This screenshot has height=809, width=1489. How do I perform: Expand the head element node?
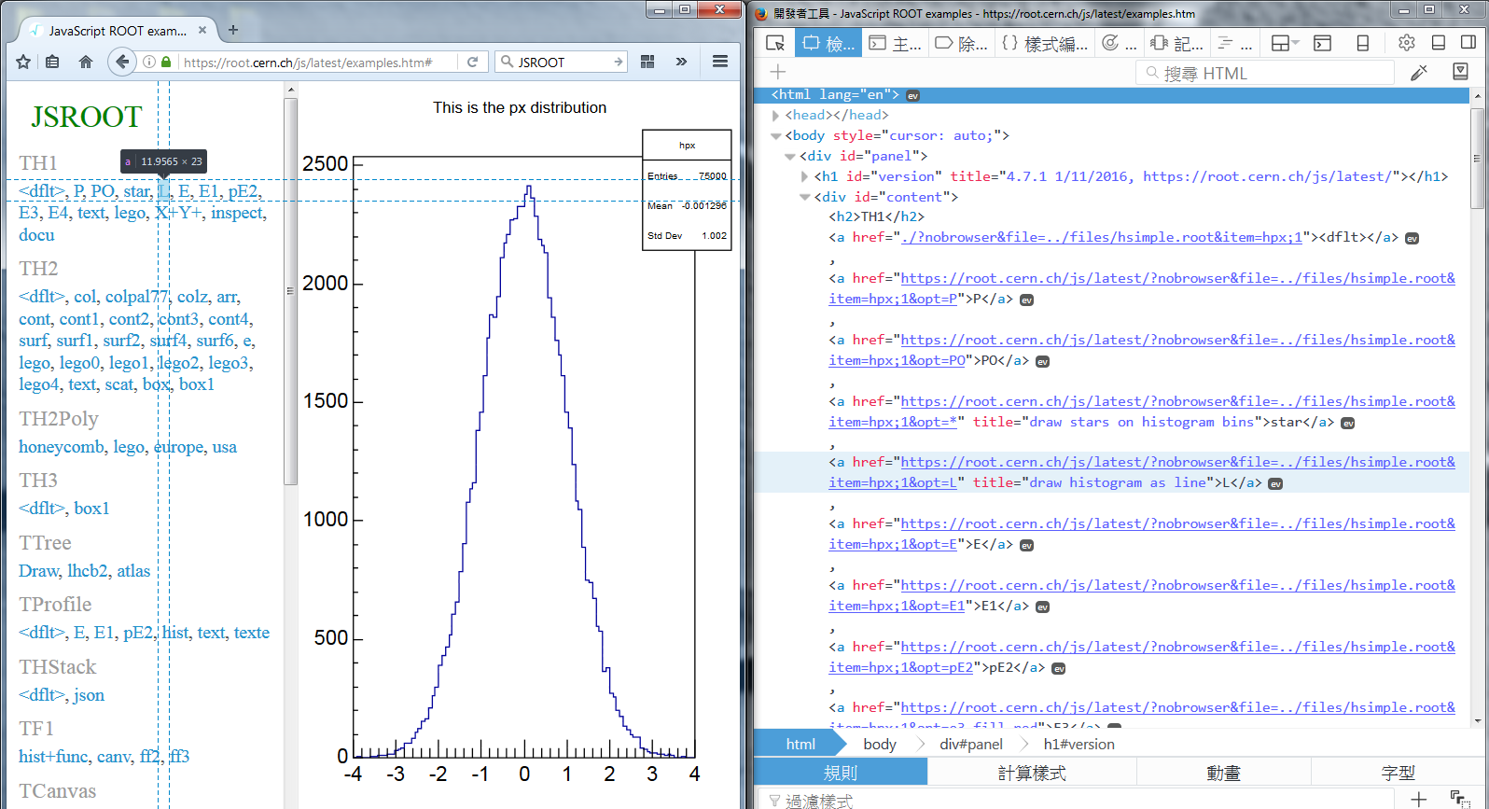[x=775, y=116]
